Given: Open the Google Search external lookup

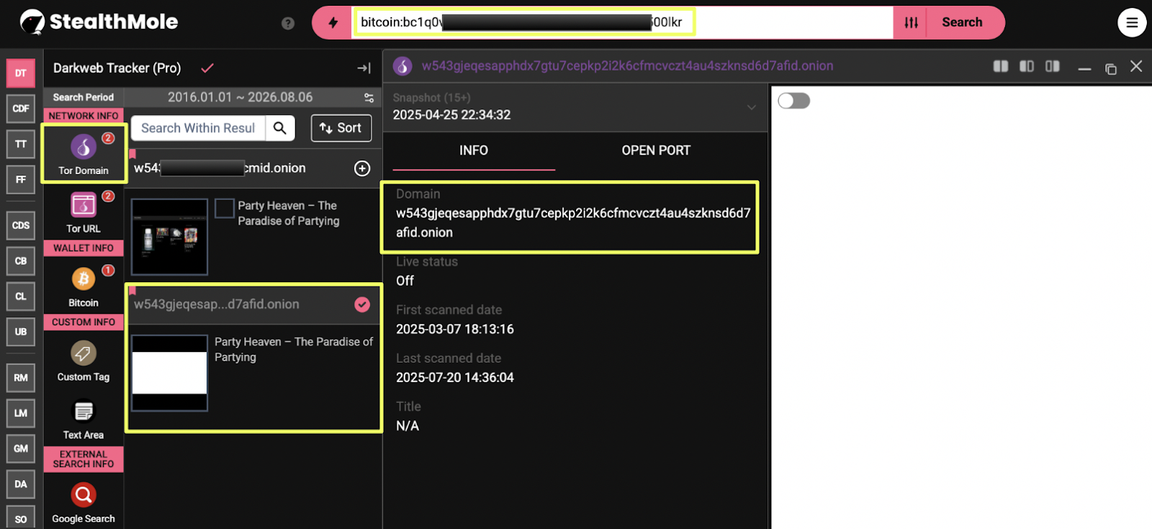Looking at the screenshot, I should (x=84, y=502).
